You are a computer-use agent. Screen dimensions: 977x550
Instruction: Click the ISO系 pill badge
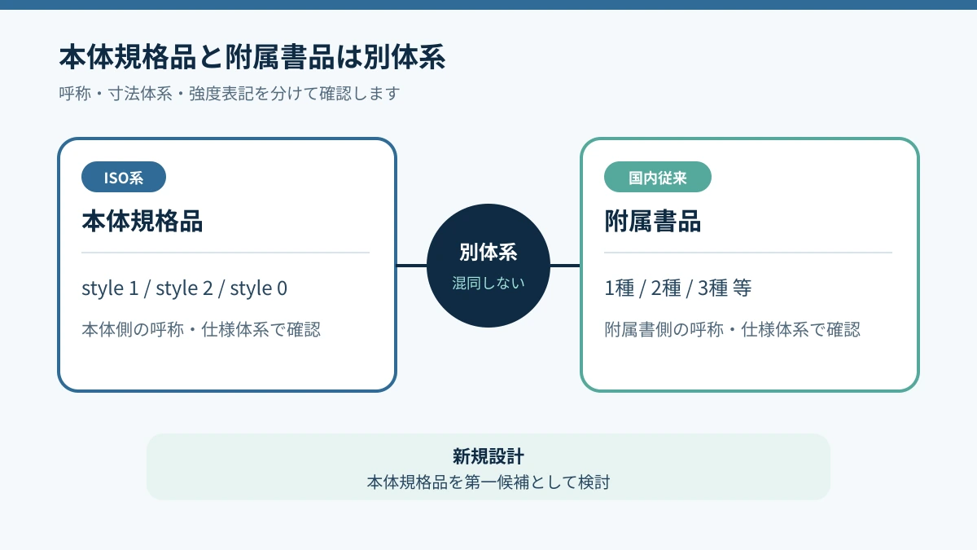click(124, 177)
